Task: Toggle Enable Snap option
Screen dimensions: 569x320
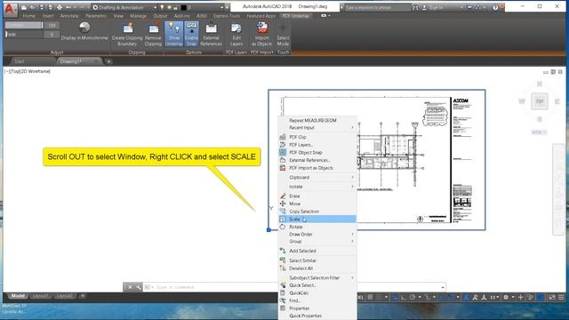Action: tap(191, 34)
